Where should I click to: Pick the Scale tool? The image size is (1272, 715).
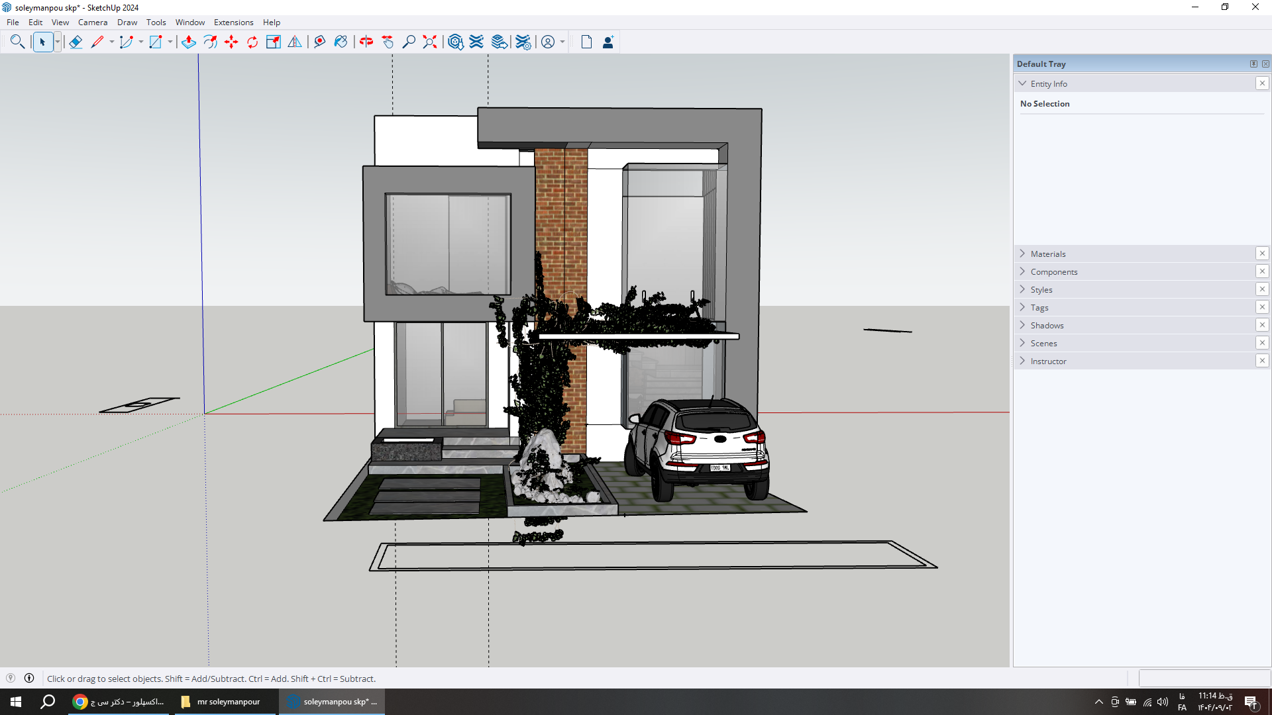point(274,42)
